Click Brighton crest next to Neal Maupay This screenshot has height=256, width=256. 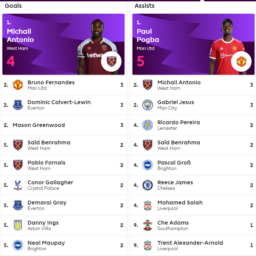(x=18, y=245)
